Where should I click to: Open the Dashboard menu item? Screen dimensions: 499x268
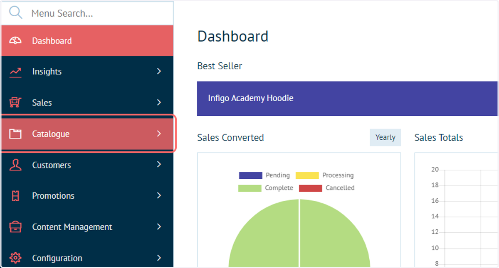[x=87, y=41]
